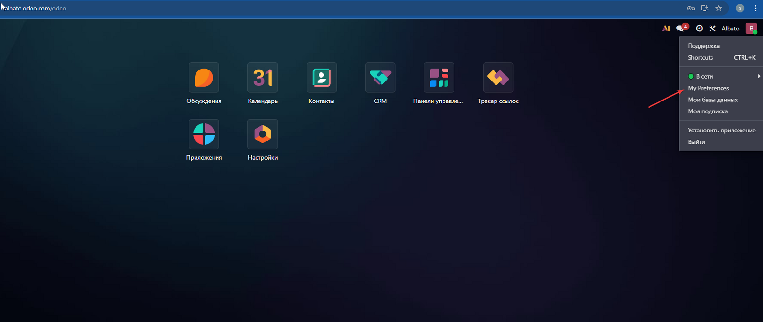Bookmark this page with the star icon
This screenshot has width=763, height=322.
(x=719, y=8)
